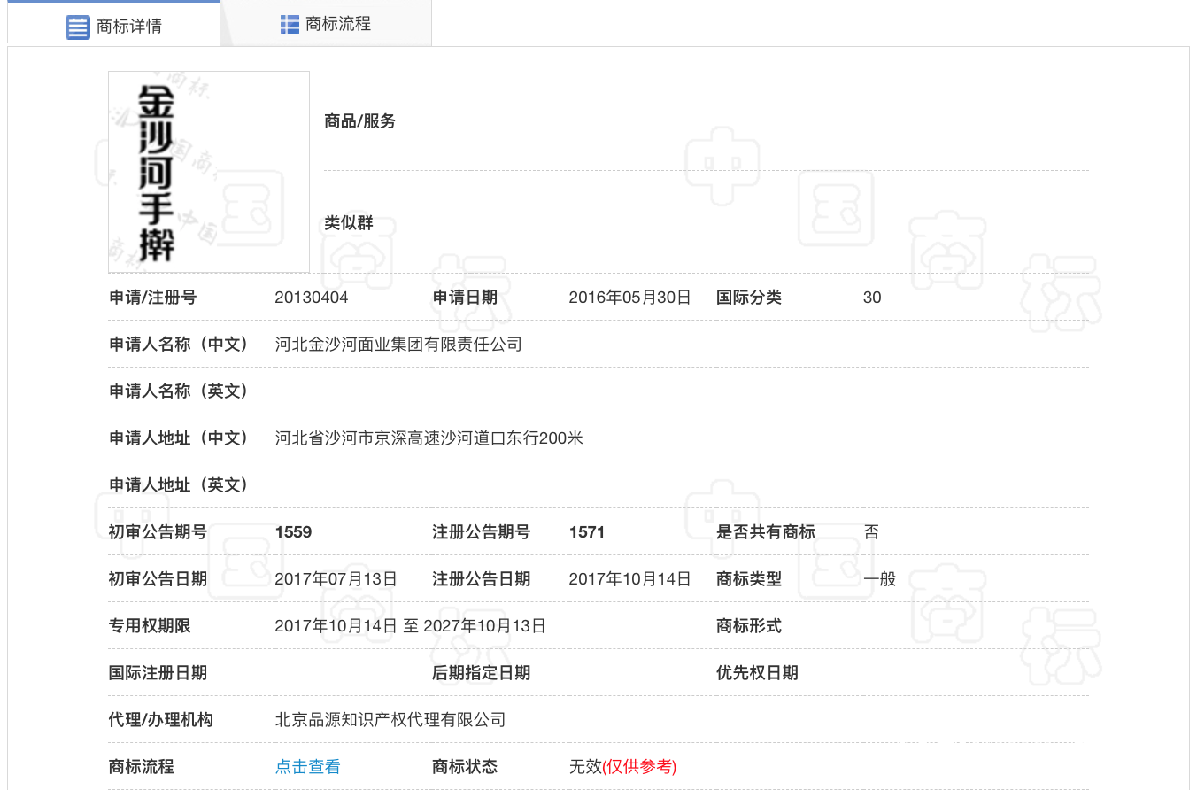The width and height of the screenshot is (1197, 790).
Task: Click the 商标详情 tab list icon
Action: (78, 27)
